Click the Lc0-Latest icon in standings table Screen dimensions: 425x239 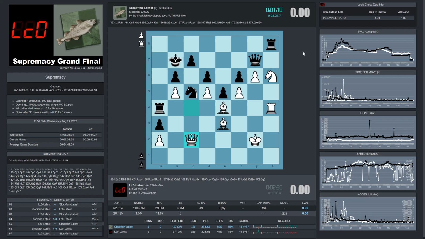111,232
